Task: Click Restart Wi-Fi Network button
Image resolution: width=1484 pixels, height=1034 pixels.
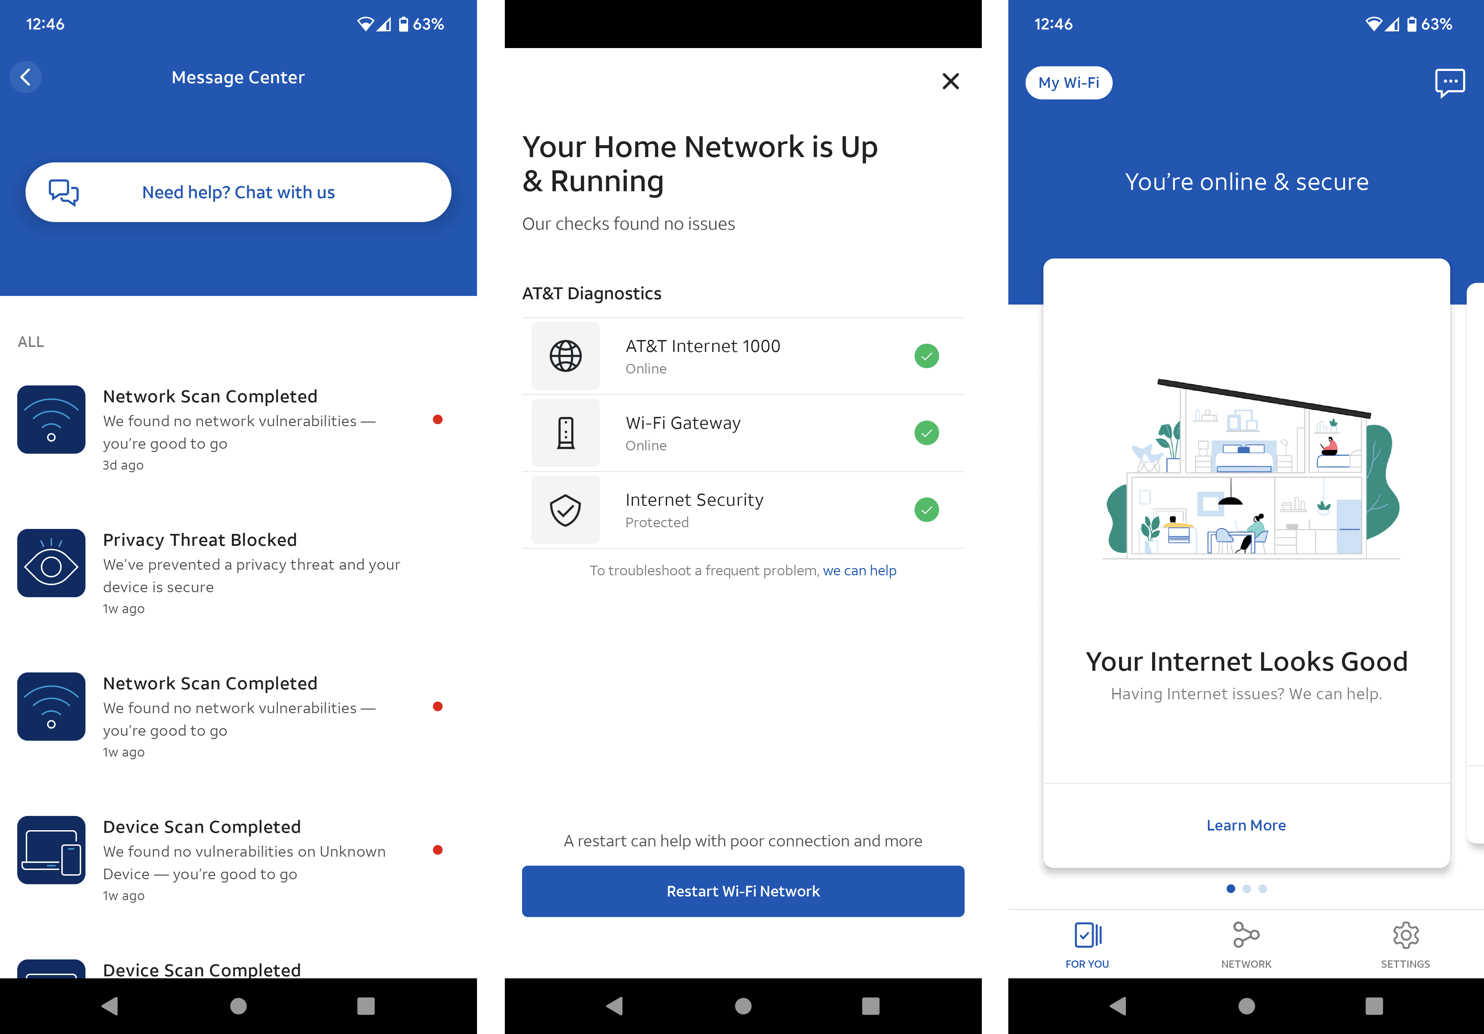Action: [x=743, y=890]
